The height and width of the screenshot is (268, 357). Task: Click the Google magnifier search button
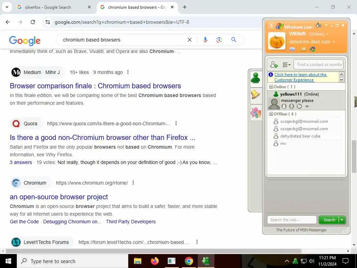[234, 40]
